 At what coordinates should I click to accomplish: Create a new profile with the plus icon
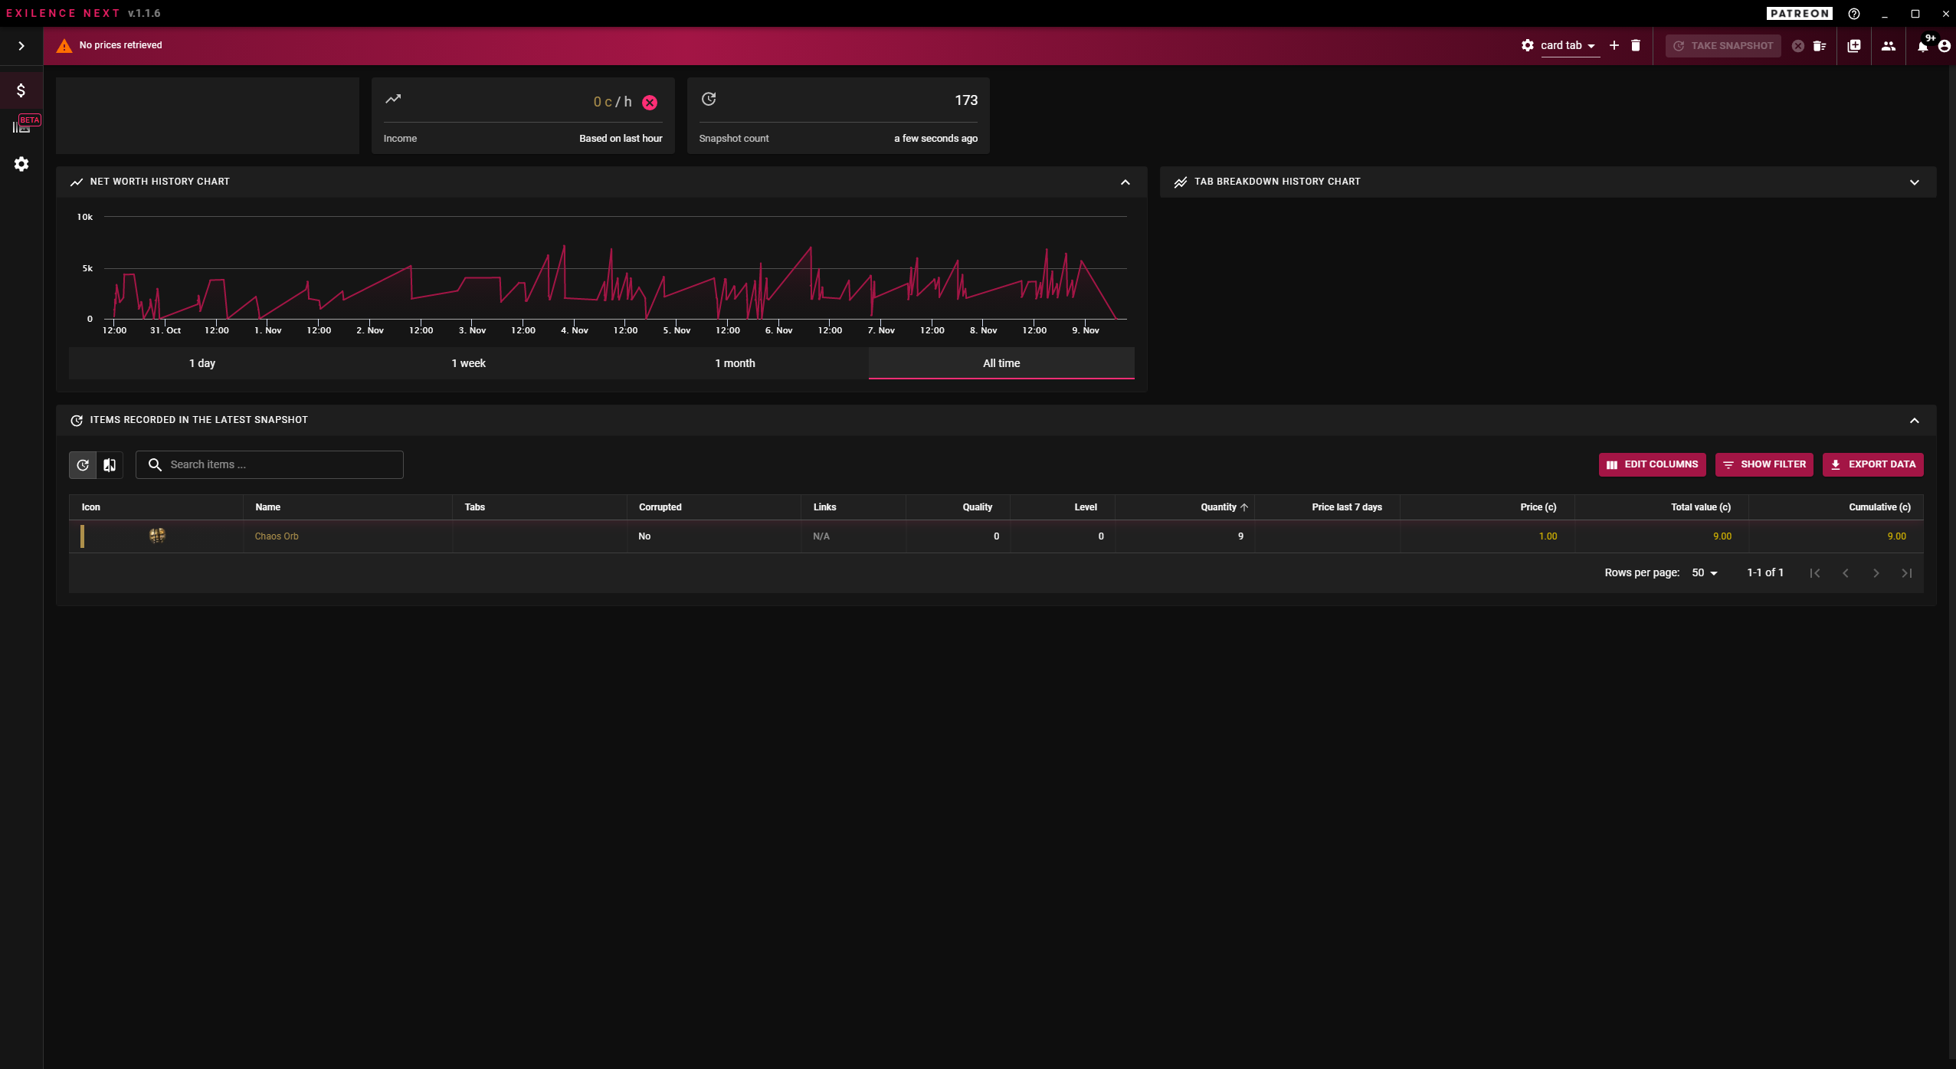(1614, 45)
